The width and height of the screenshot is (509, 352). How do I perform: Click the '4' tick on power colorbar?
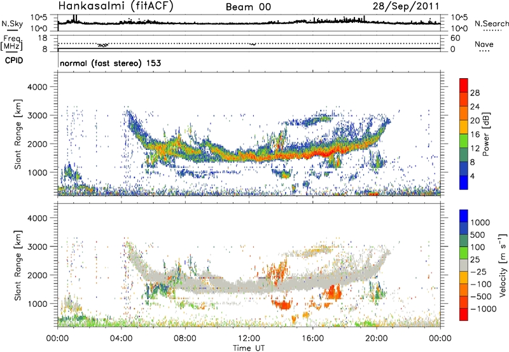tap(473, 175)
